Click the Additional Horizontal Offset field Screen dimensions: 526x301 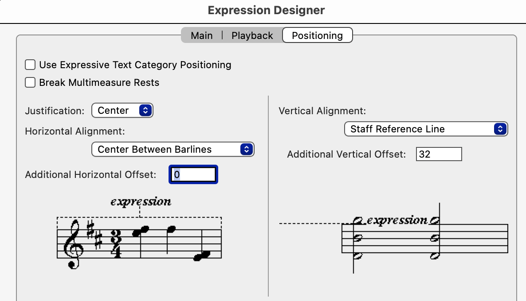(193, 174)
